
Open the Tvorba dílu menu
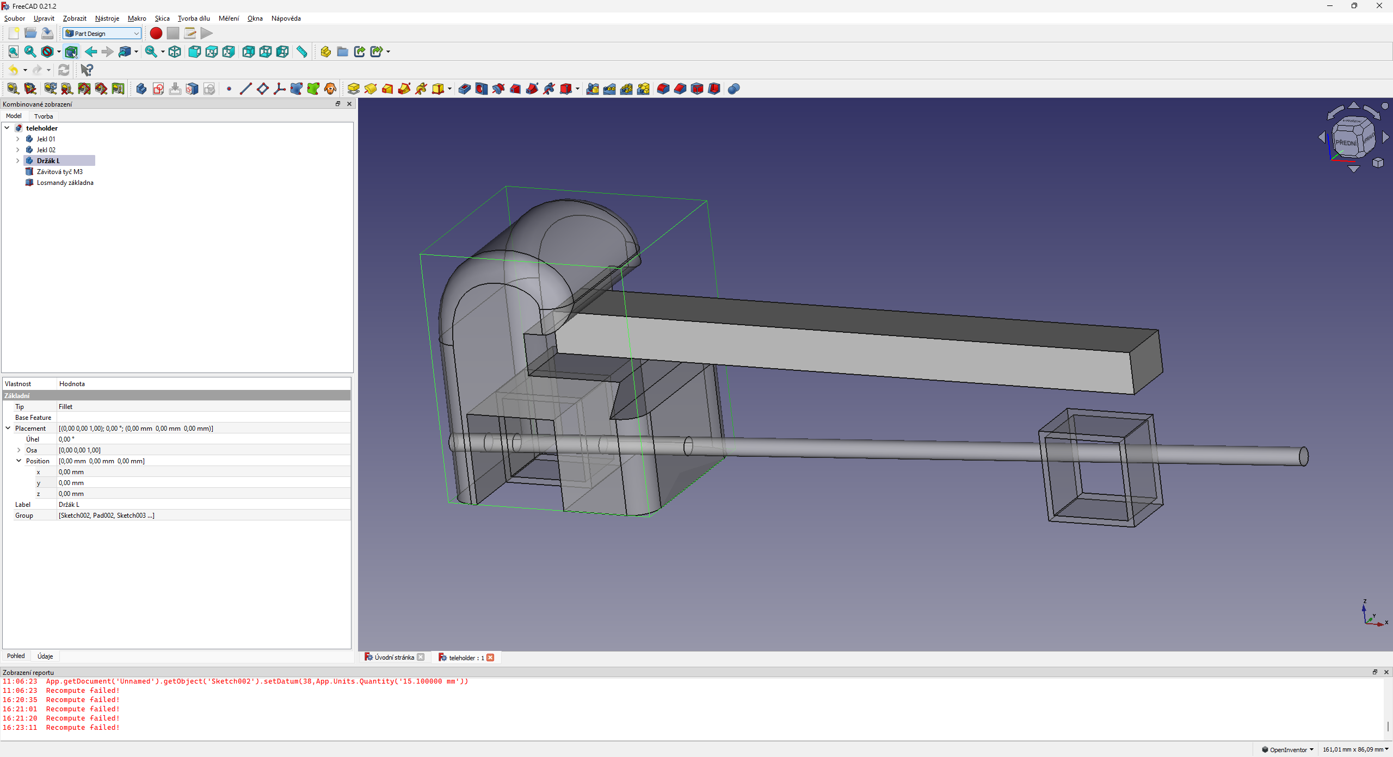(194, 18)
